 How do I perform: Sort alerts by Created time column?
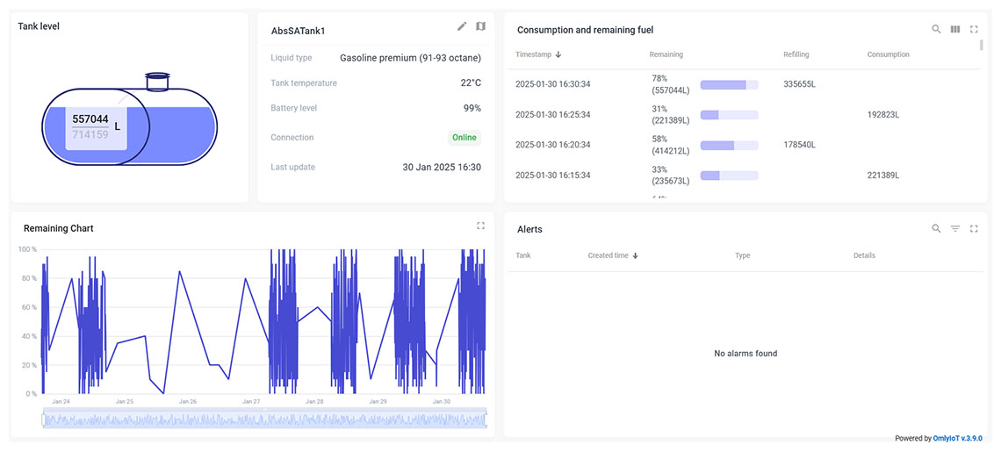click(608, 255)
